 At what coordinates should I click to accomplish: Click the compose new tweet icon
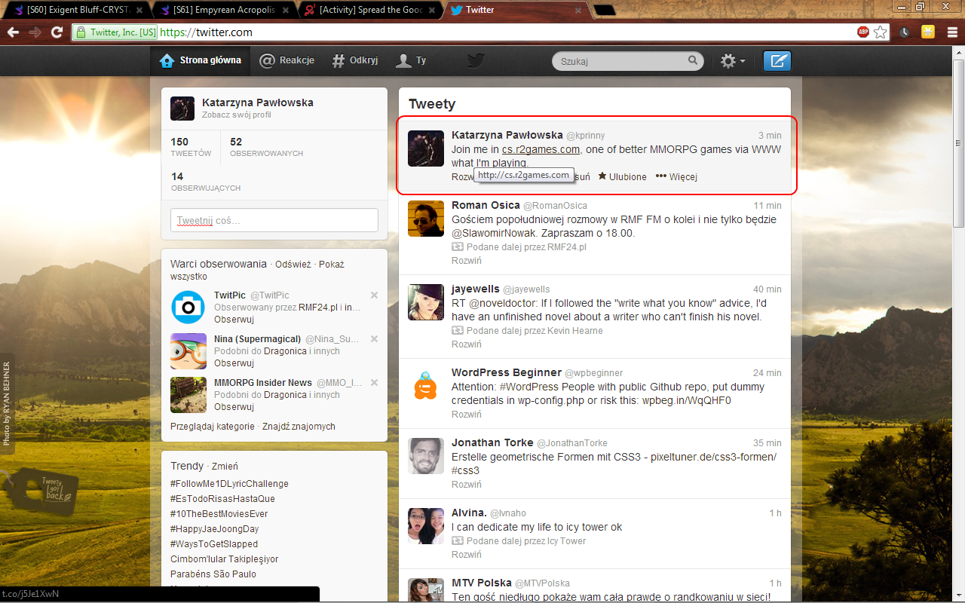coord(777,61)
